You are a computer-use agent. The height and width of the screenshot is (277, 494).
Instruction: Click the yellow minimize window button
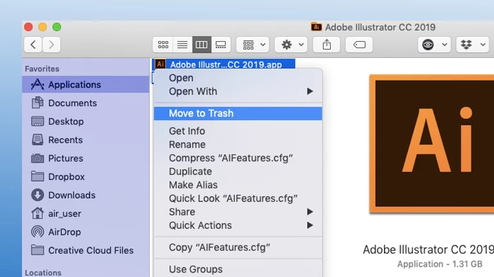pos(42,27)
